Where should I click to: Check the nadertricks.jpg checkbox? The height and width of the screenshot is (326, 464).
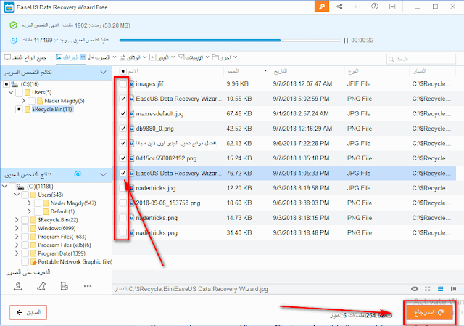click(x=123, y=188)
